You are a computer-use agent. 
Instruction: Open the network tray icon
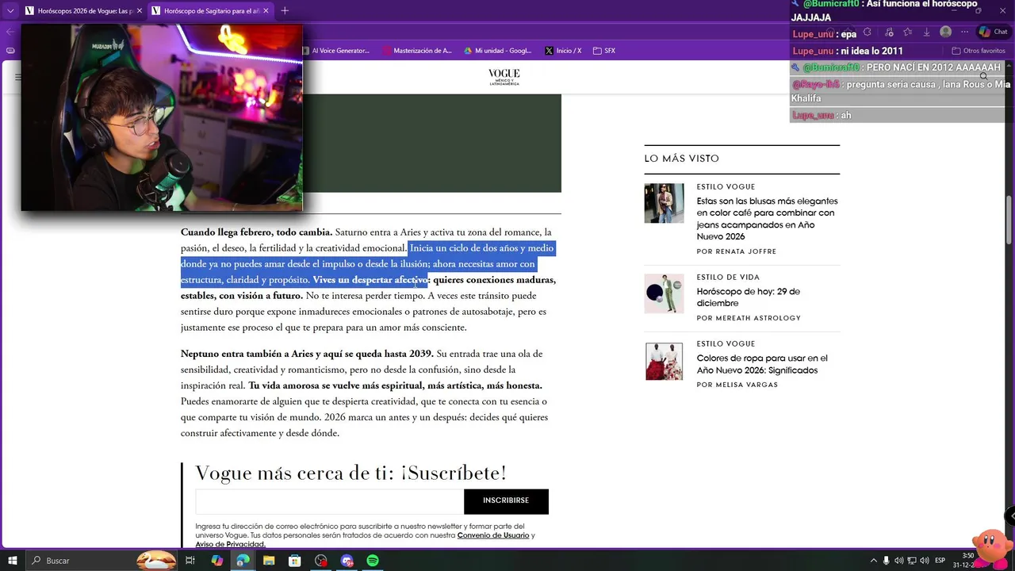913,561
